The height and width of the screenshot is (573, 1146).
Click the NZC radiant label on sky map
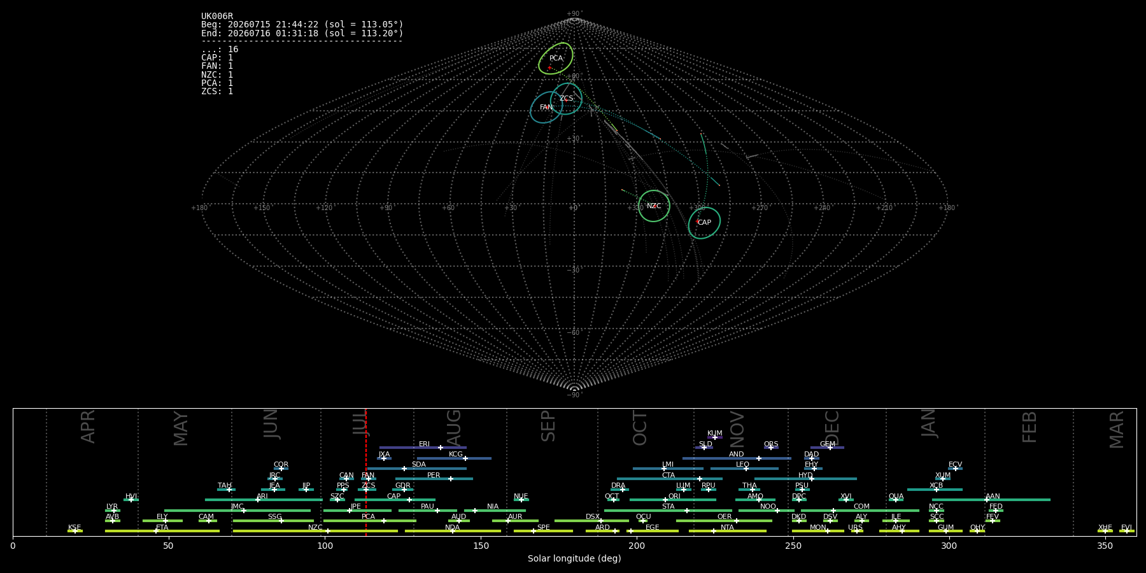pyautogui.click(x=654, y=206)
